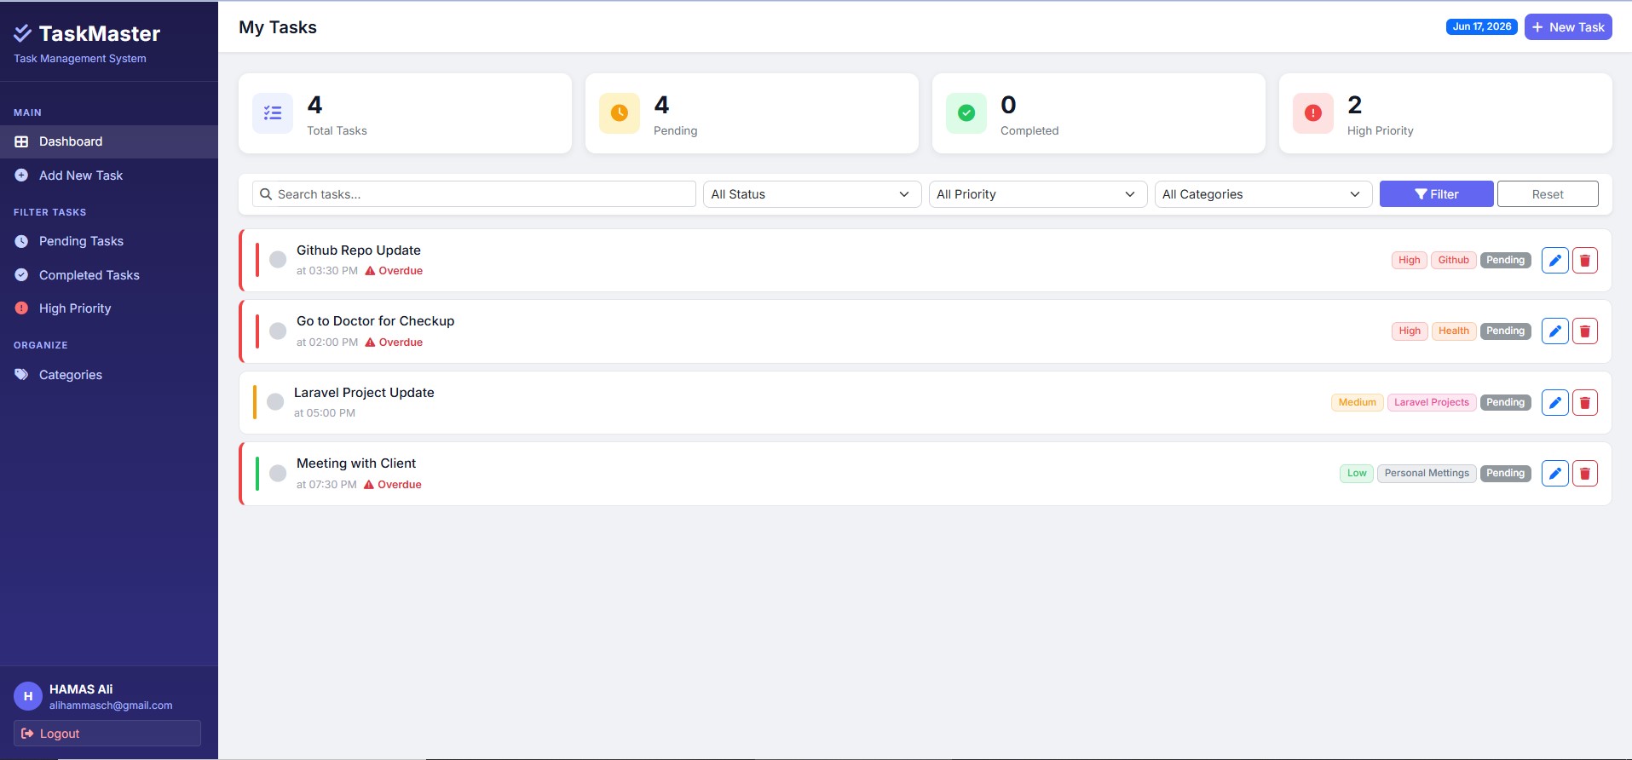Mark Go to Doctor for Checkup complete

pyautogui.click(x=278, y=331)
